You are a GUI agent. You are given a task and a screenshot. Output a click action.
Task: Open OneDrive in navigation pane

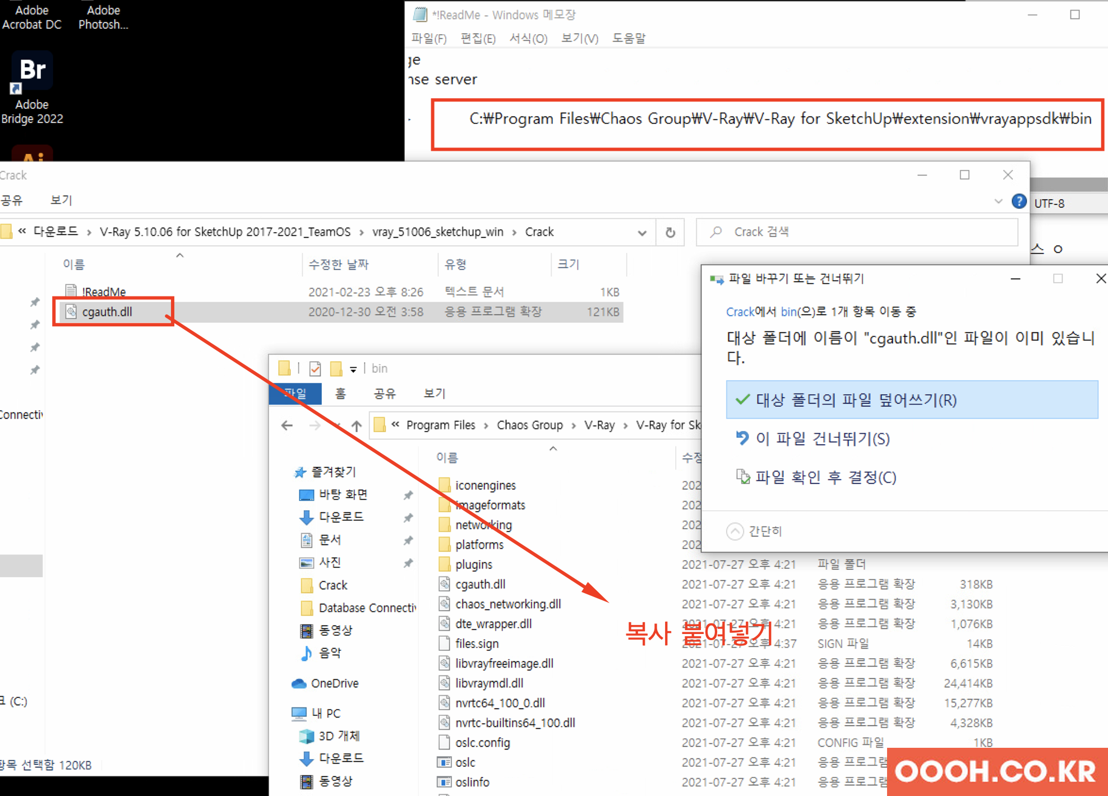click(x=334, y=683)
